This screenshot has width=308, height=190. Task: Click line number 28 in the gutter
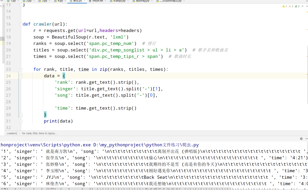[8, 102]
